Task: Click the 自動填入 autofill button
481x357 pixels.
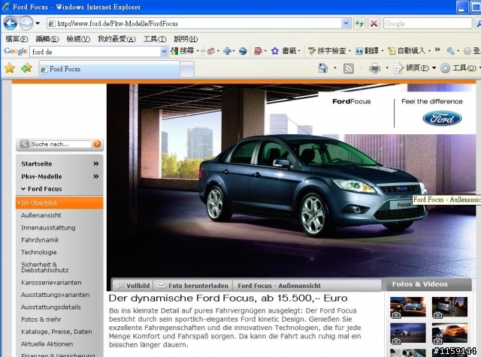Action: click(407, 51)
